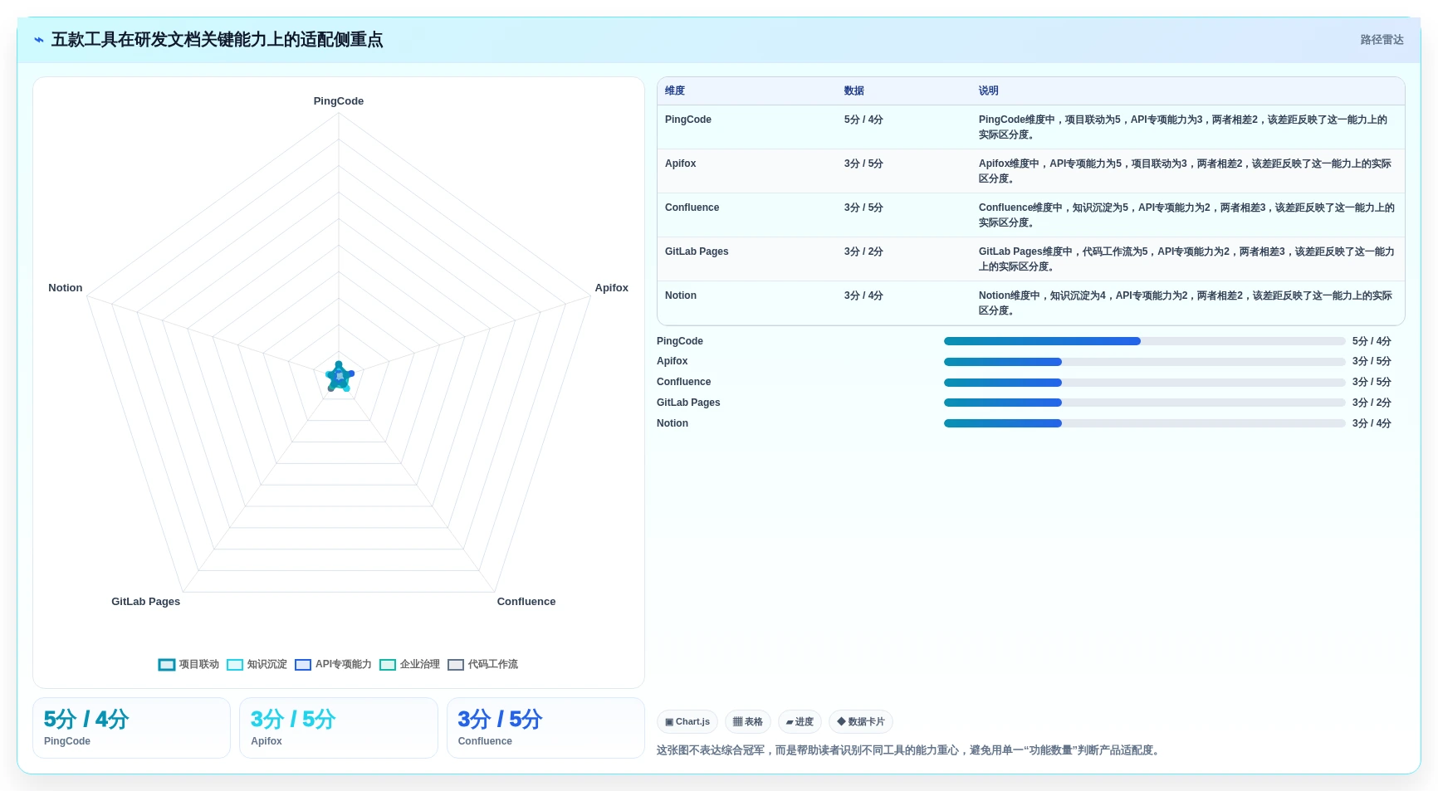Click the Notion progress bar

coord(1144,423)
